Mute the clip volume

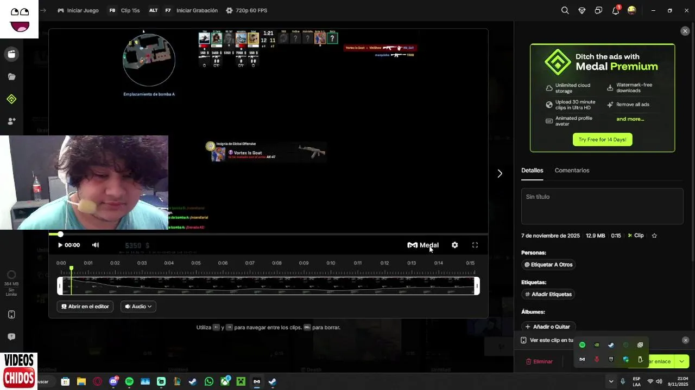(x=96, y=245)
